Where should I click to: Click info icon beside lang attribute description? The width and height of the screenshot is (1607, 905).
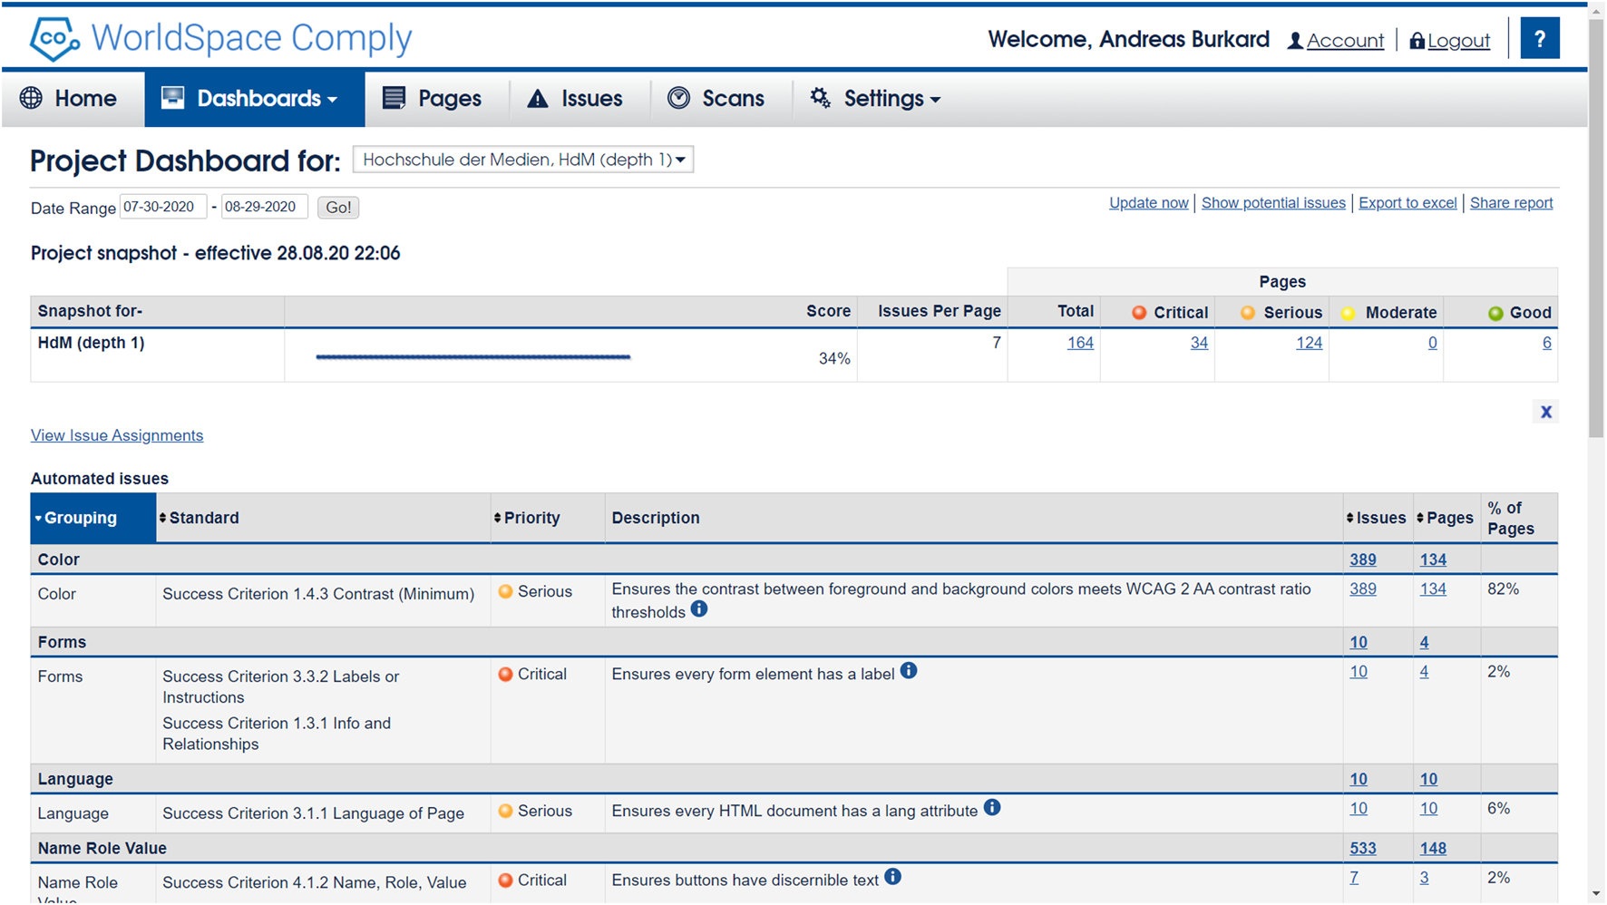(992, 808)
